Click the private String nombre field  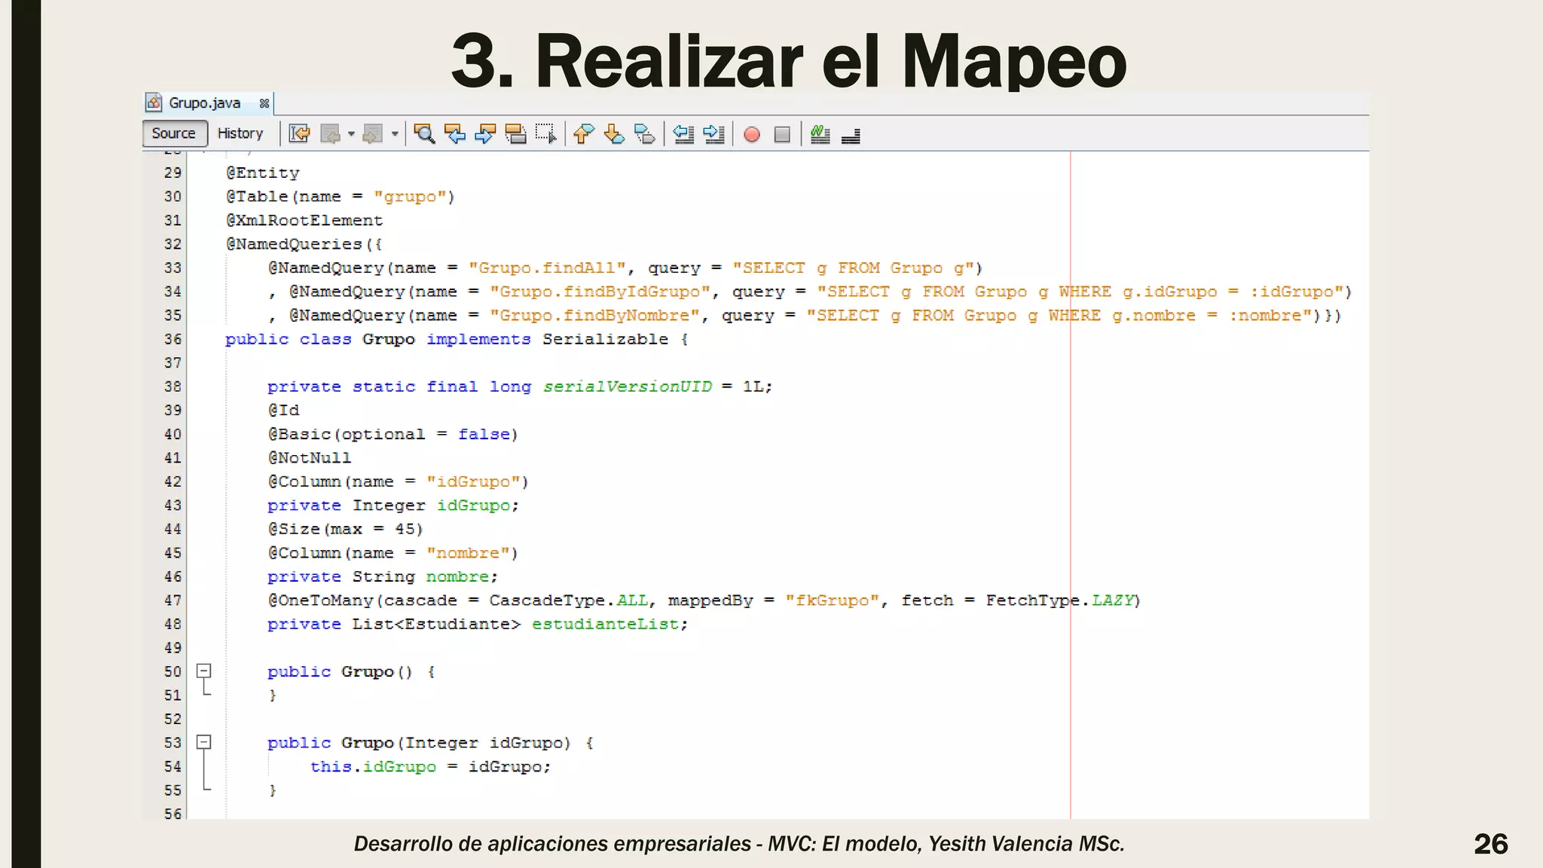pos(383,576)
